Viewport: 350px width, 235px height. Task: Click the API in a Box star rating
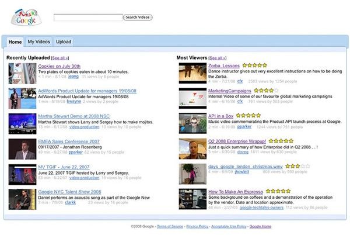tap(249, 115)
